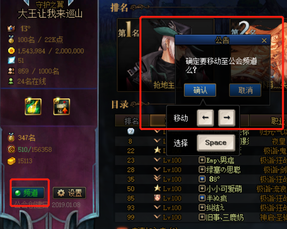Expand the plus box beside Emp男癌

(202, 160)
